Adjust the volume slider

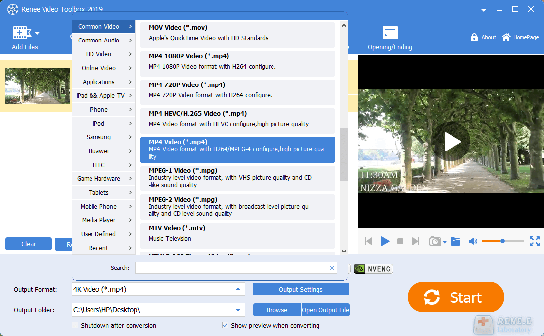click(503, 241)
